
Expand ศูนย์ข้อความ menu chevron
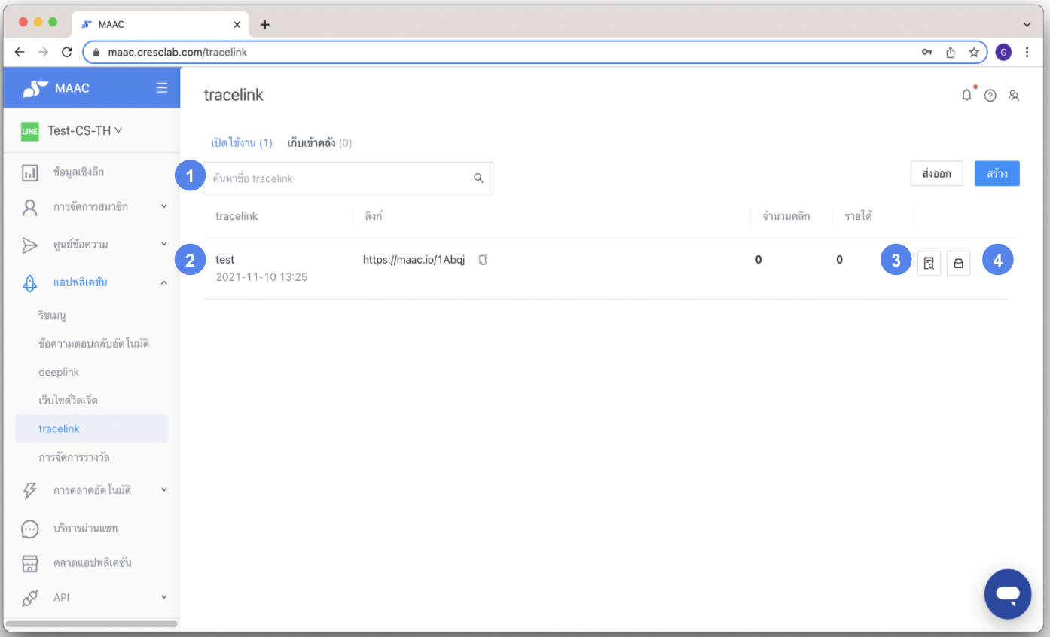(164, 244)
